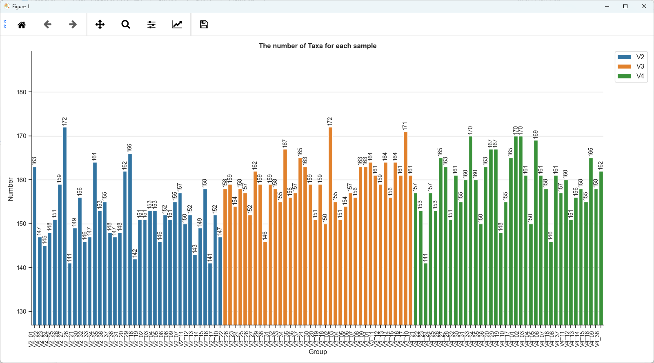The width and height of the screenshot is (654, 363).
Task: Click the toolbar grip handle left of Home
Action: [5, 24]
